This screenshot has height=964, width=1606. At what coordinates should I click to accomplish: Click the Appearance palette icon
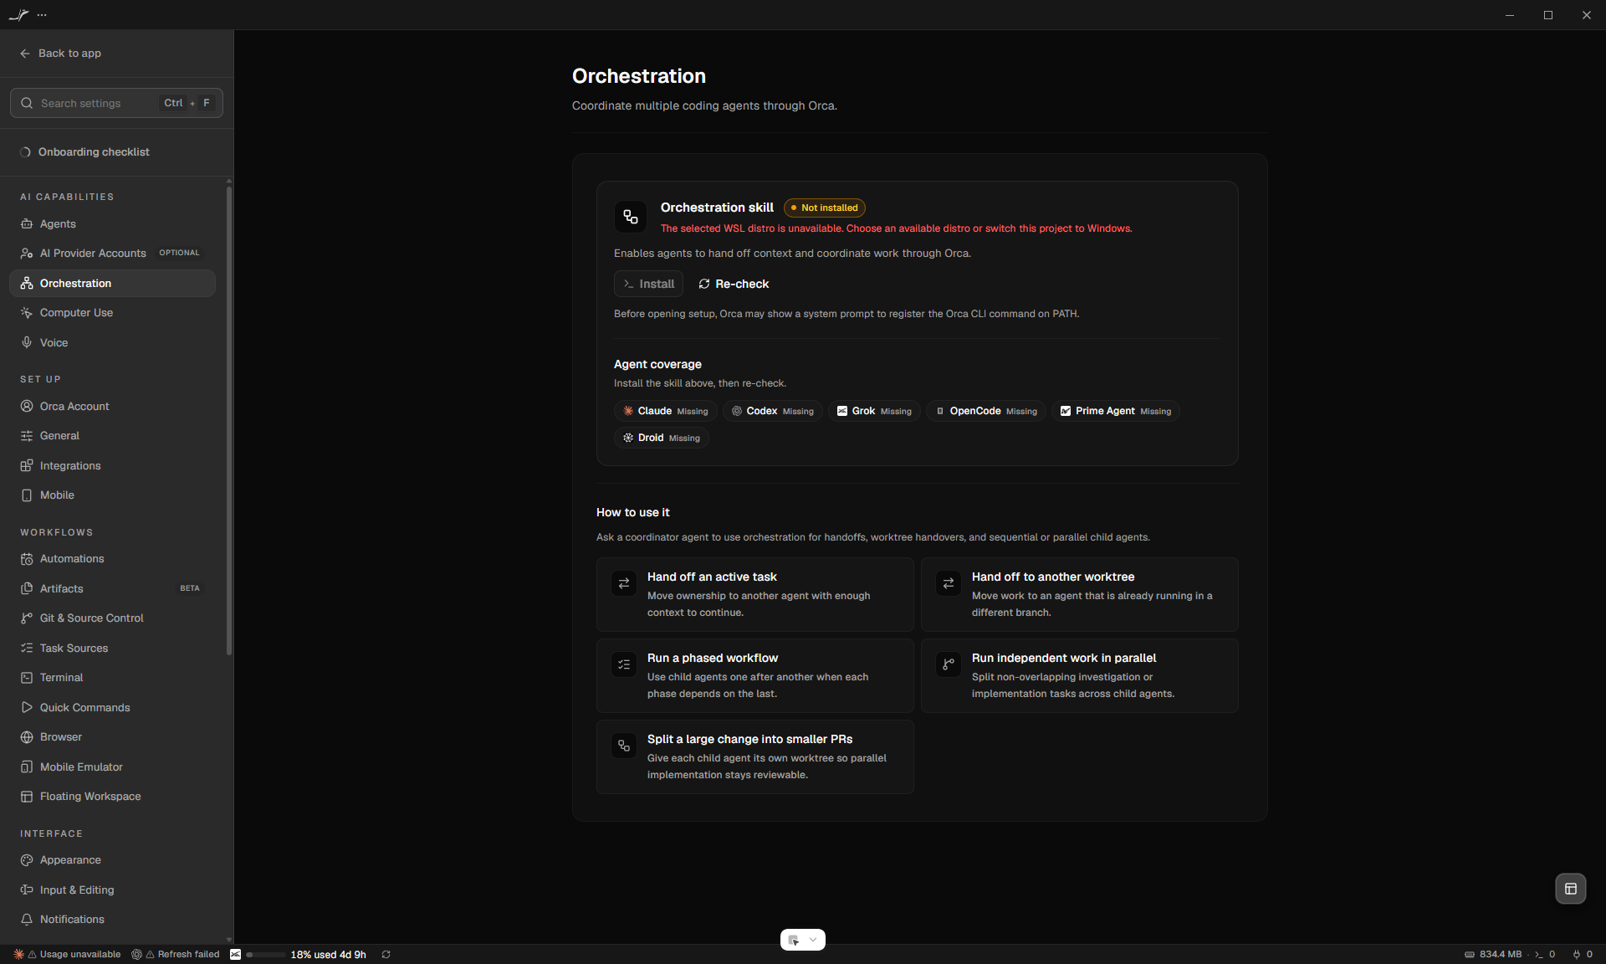(27, 860)
